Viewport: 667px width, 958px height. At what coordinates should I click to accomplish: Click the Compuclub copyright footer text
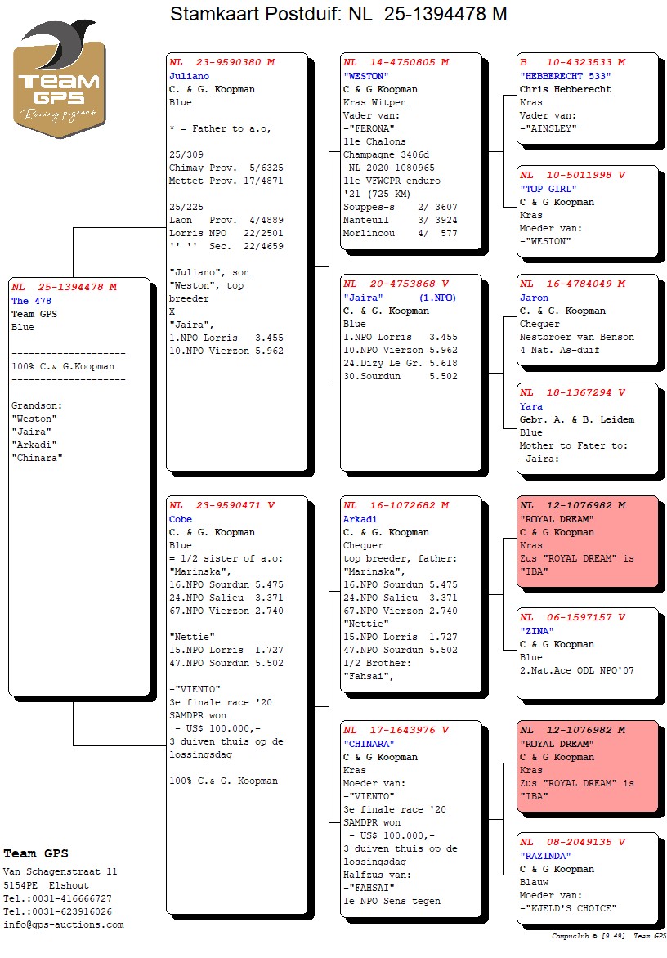click(x=608, y=937)
